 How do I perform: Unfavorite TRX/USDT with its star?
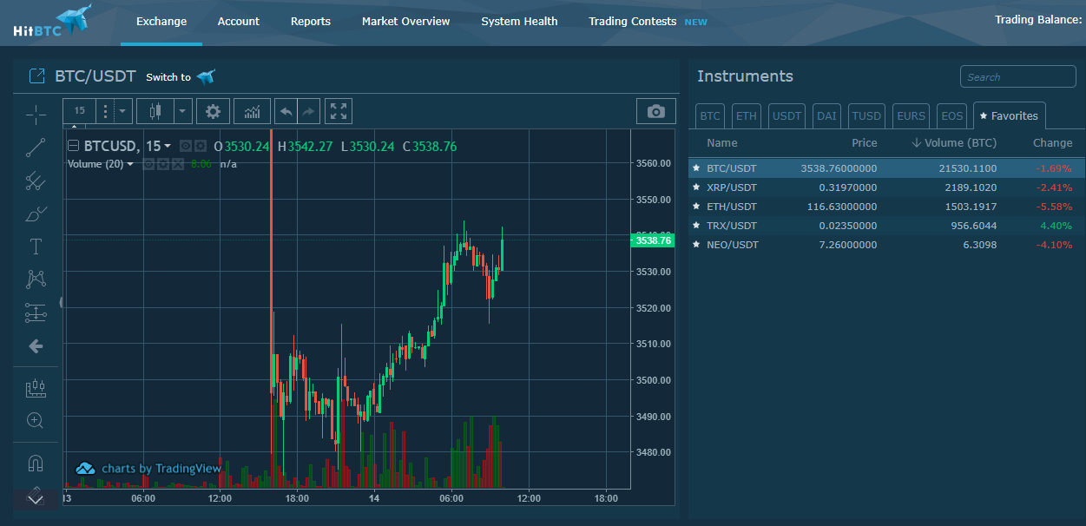[x=696, y=226]
